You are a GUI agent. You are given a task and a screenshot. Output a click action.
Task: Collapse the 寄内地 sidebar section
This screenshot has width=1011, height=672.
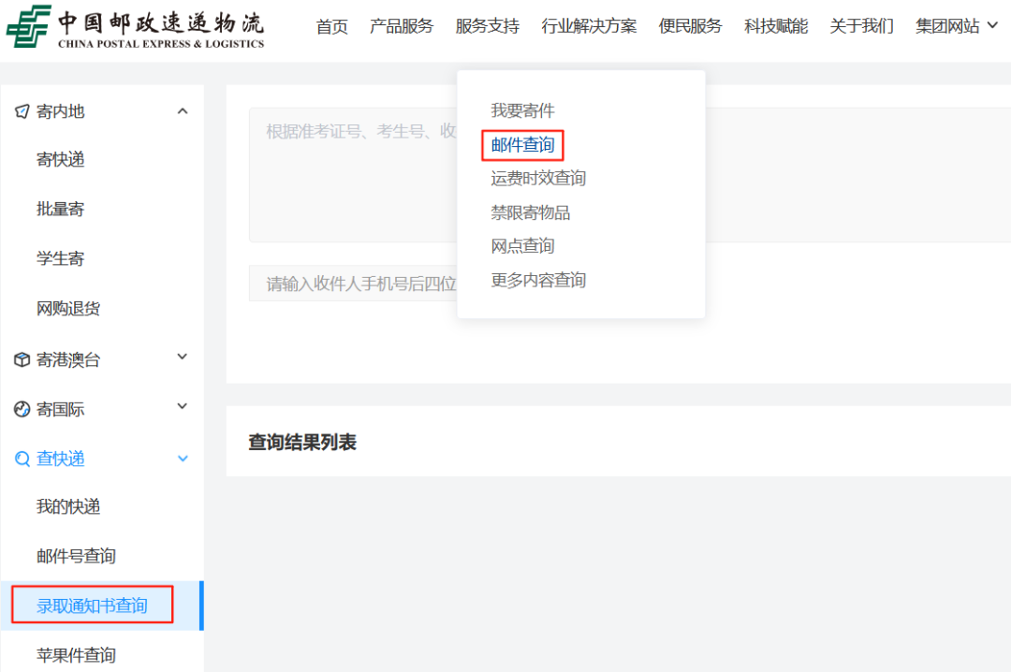[182, 110]
